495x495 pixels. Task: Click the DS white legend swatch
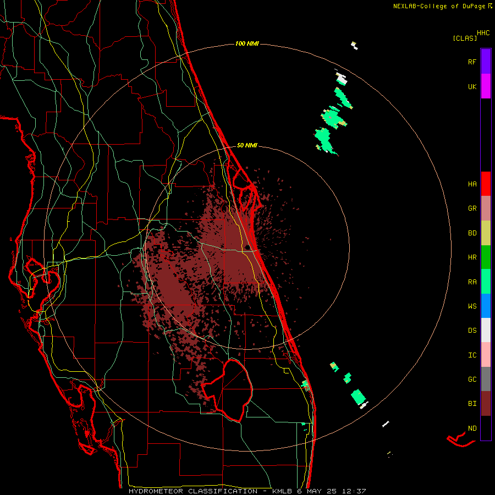486,330
